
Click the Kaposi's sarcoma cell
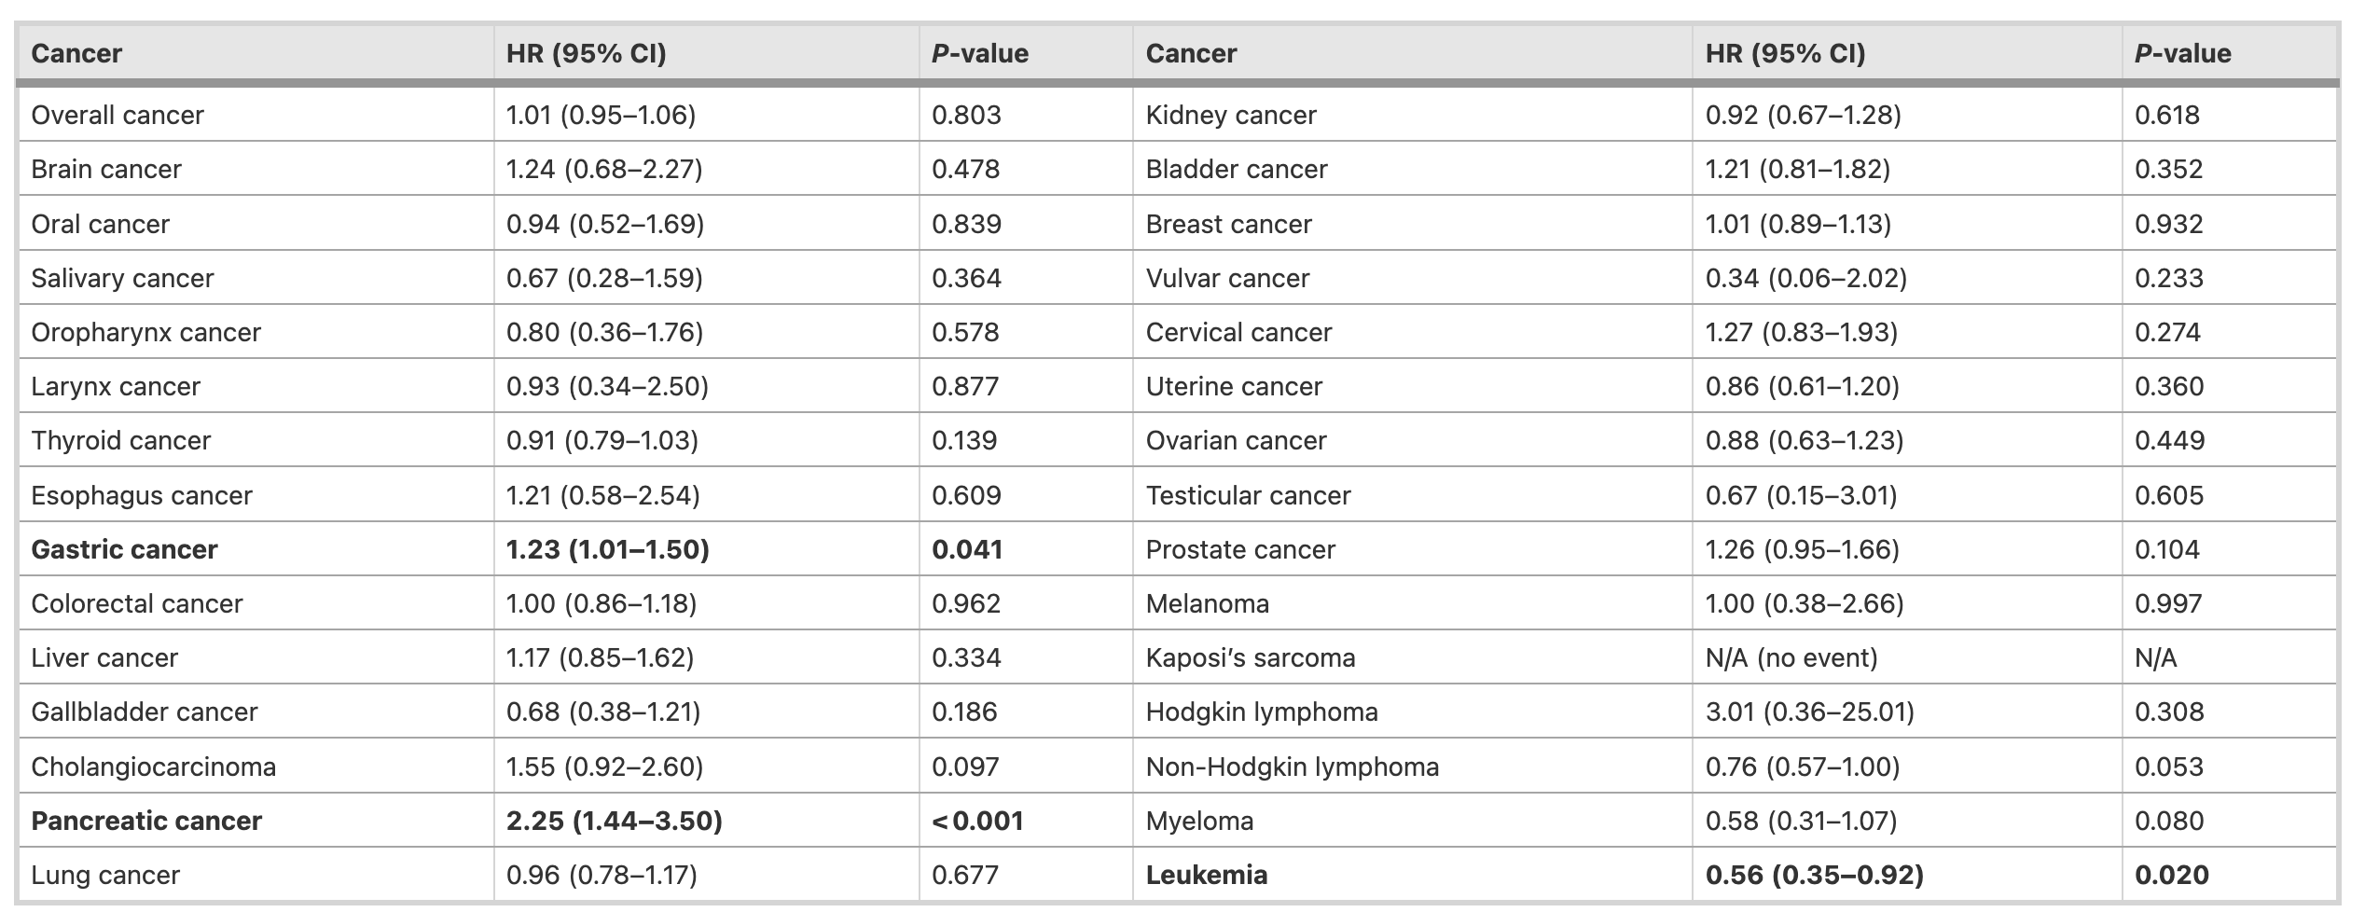[x=1250, y=657]
